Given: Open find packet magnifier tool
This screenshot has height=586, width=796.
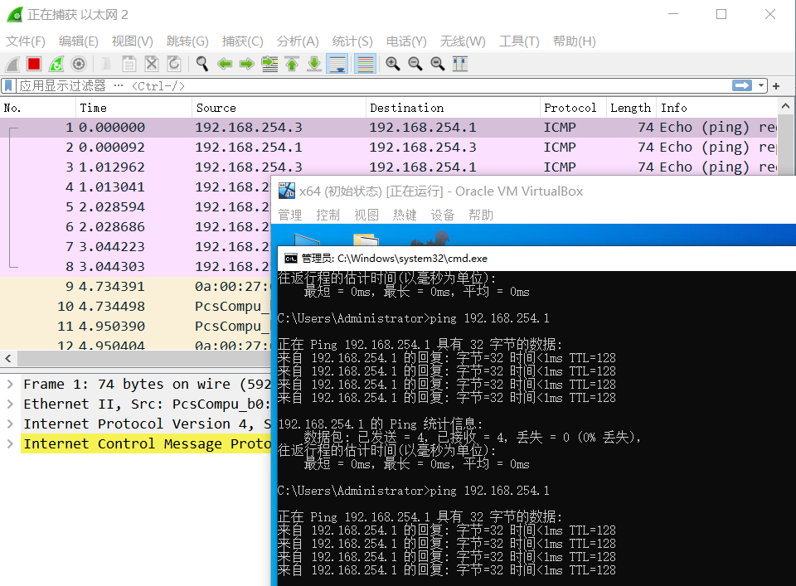Looking at the screenshot, I should pos(202,64).
